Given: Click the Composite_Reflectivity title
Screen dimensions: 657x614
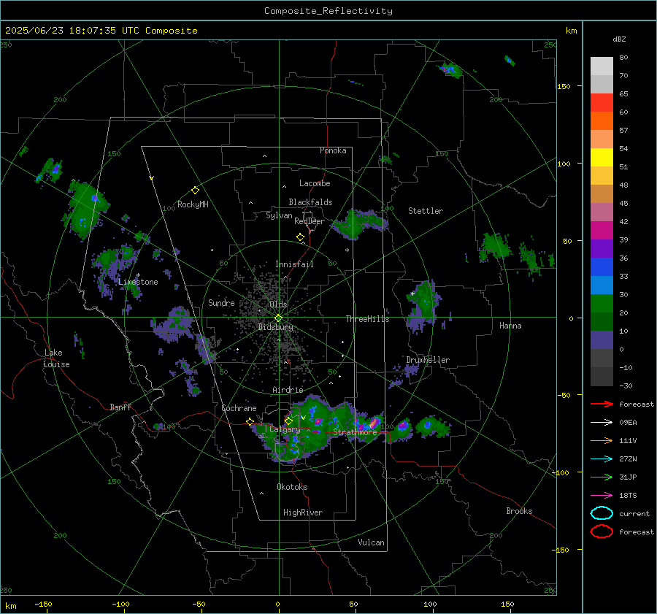Looking at the screenshot, I should (x=328, y=11).
